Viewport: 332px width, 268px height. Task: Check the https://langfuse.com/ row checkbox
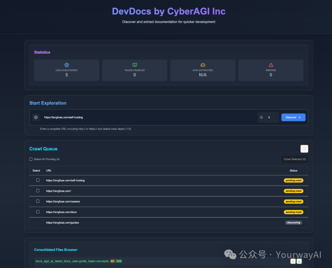point(38,191)
